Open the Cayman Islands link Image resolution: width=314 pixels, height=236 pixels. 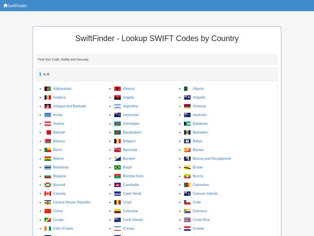[205, 194]
